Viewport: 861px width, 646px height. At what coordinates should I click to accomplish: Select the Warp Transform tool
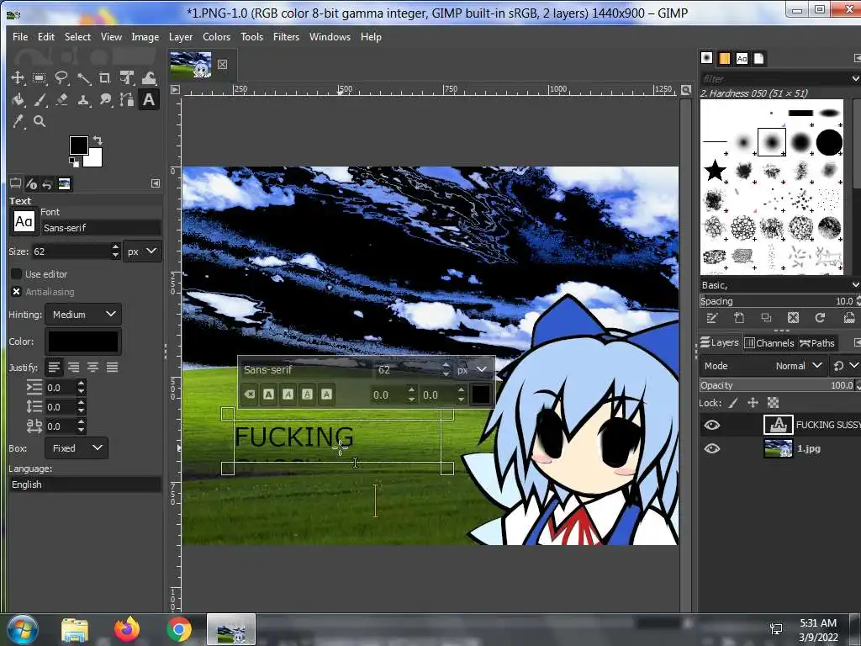149,78
